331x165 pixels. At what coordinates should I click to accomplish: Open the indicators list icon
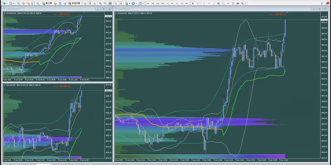click(x=127, y=3)
